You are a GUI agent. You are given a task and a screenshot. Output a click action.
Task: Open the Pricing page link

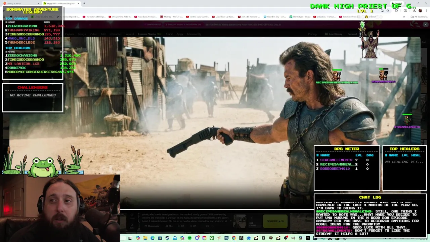(x=312, y=34)
